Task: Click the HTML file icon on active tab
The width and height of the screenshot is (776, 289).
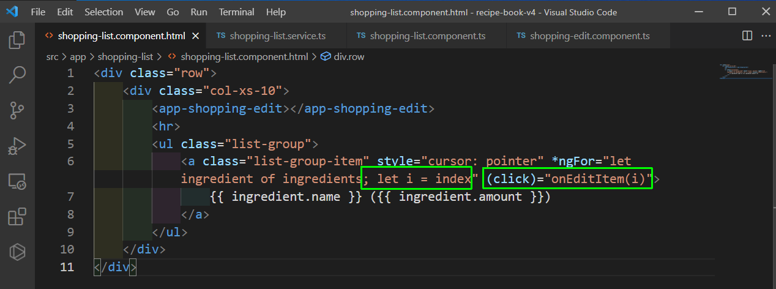Action: tap(49, 36)
